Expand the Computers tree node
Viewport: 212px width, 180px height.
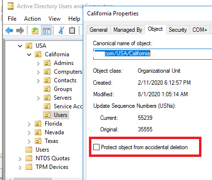(38, 72)
